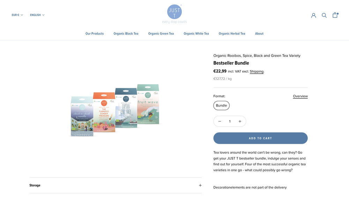This screenshot has height=224, width=349.
Task: Open the shopping cart bag icon
Action: pyautogui.click(x=335, y=15)
